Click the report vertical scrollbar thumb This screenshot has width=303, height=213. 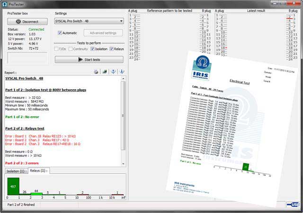coord(123,116)
